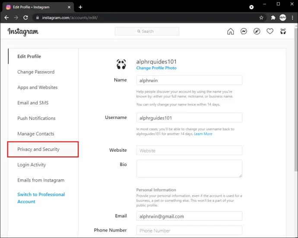Click the Personal Information heading
298x238 pixels.
156,190
